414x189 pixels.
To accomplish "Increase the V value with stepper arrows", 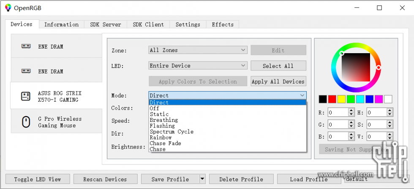I will (390, 135).
